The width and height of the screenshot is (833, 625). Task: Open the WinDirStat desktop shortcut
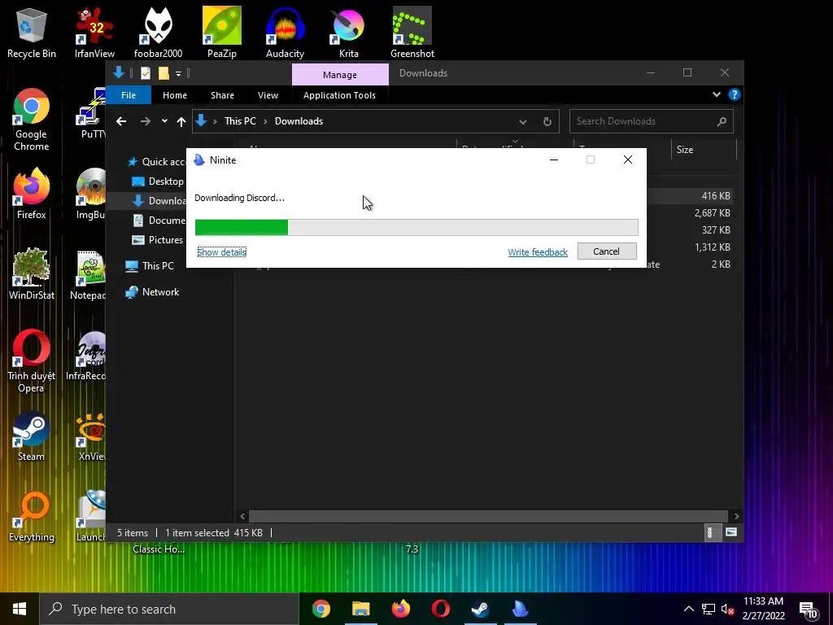click(x=32, y=274)
